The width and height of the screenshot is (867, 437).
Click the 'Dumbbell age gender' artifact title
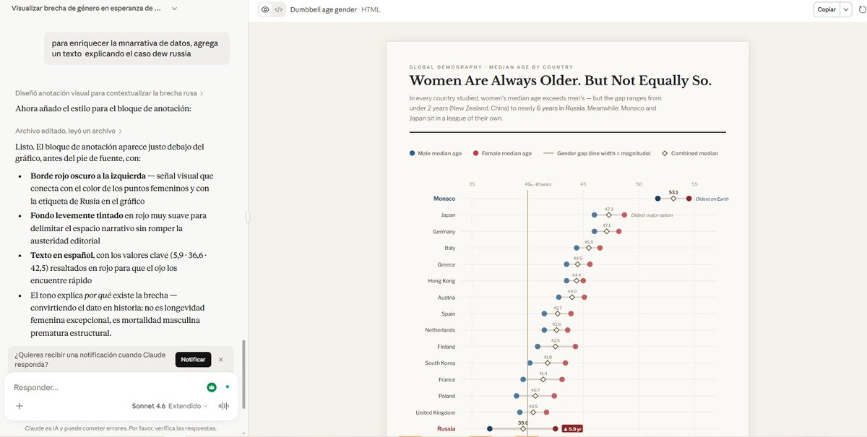(324, 9)
